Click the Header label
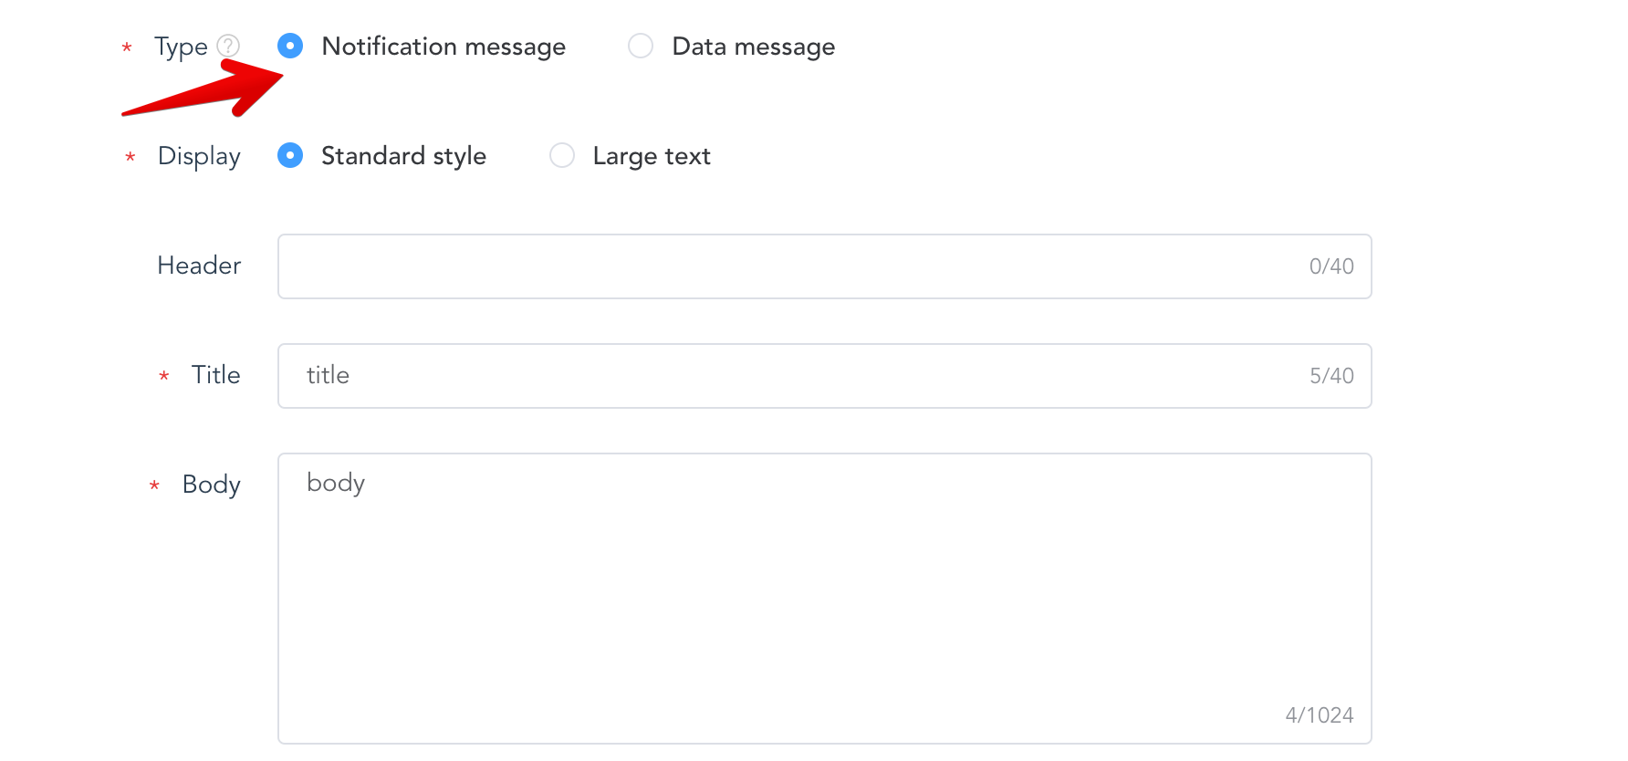This screenshot has width=1628, height=761. (x=198, y=266)
